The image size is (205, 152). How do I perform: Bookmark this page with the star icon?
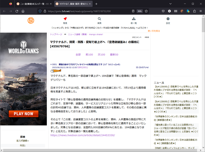point(146,11)
